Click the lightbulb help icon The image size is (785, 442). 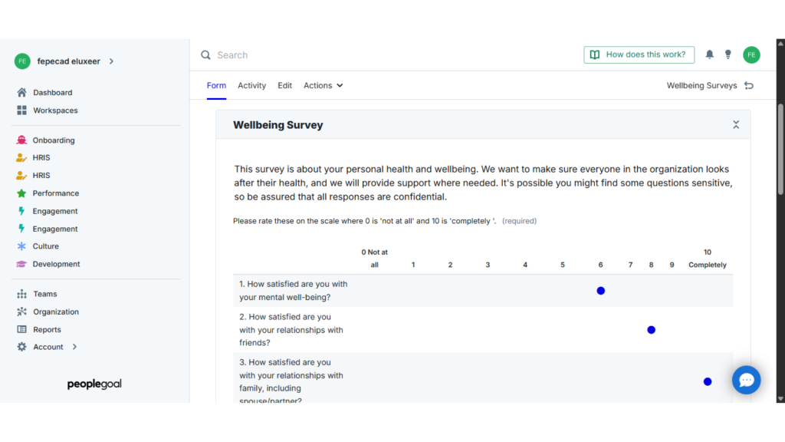pos(728,54)
